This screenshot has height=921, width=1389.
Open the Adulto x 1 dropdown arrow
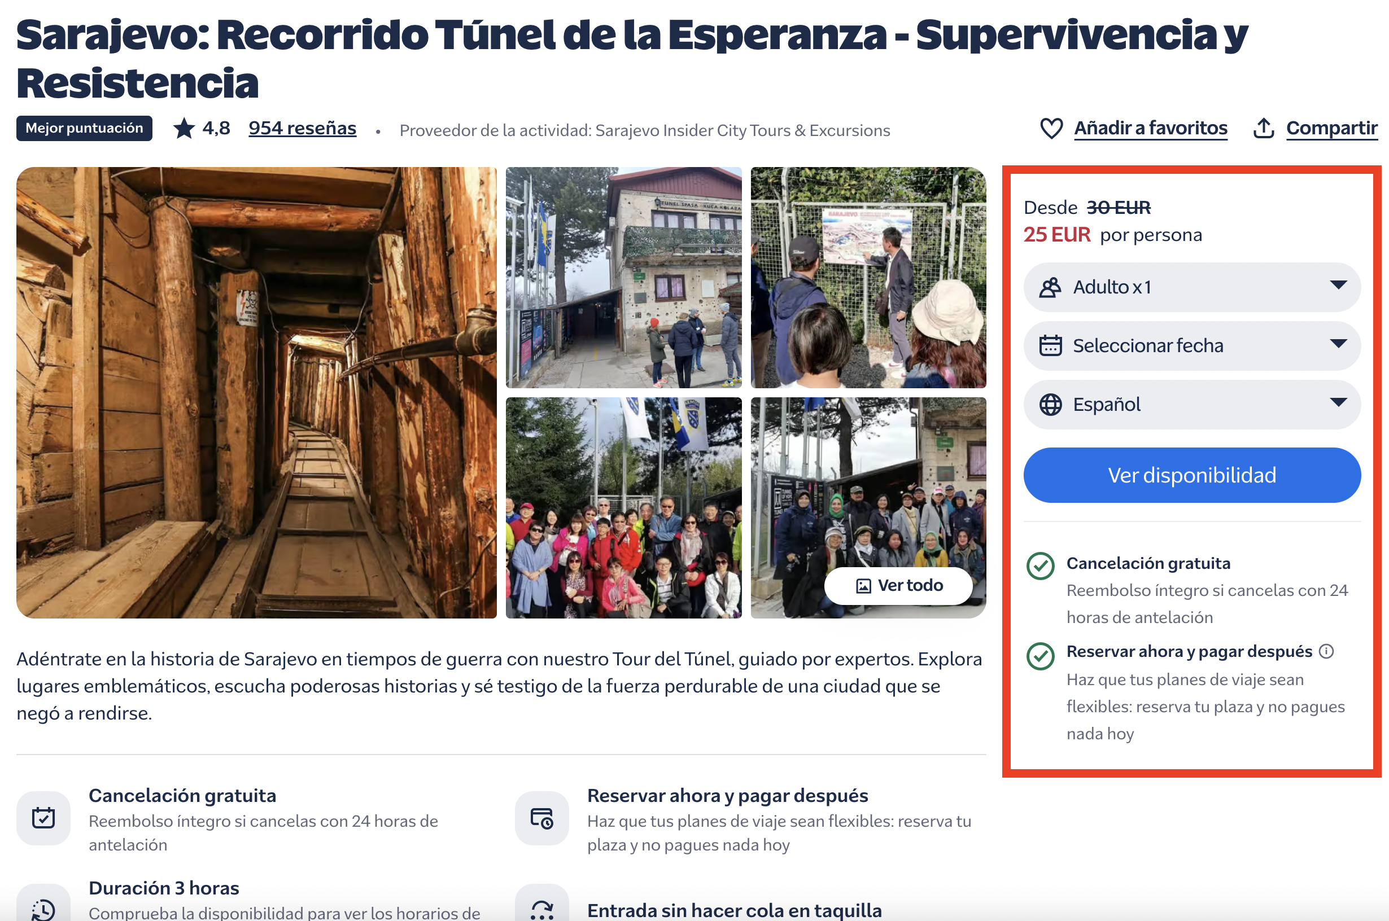click(1338, 285)
